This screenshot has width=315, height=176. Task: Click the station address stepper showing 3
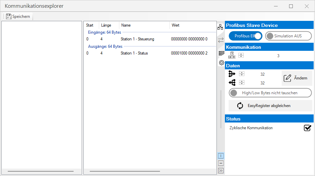241,56
